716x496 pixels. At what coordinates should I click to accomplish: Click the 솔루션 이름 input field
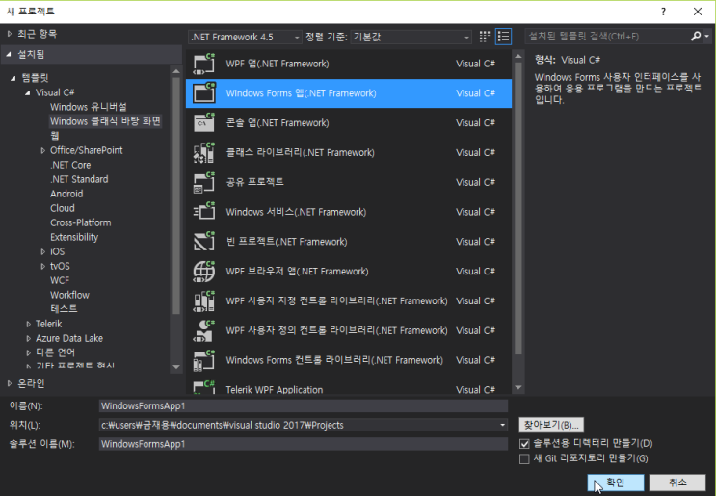click(x=304, y=444)
